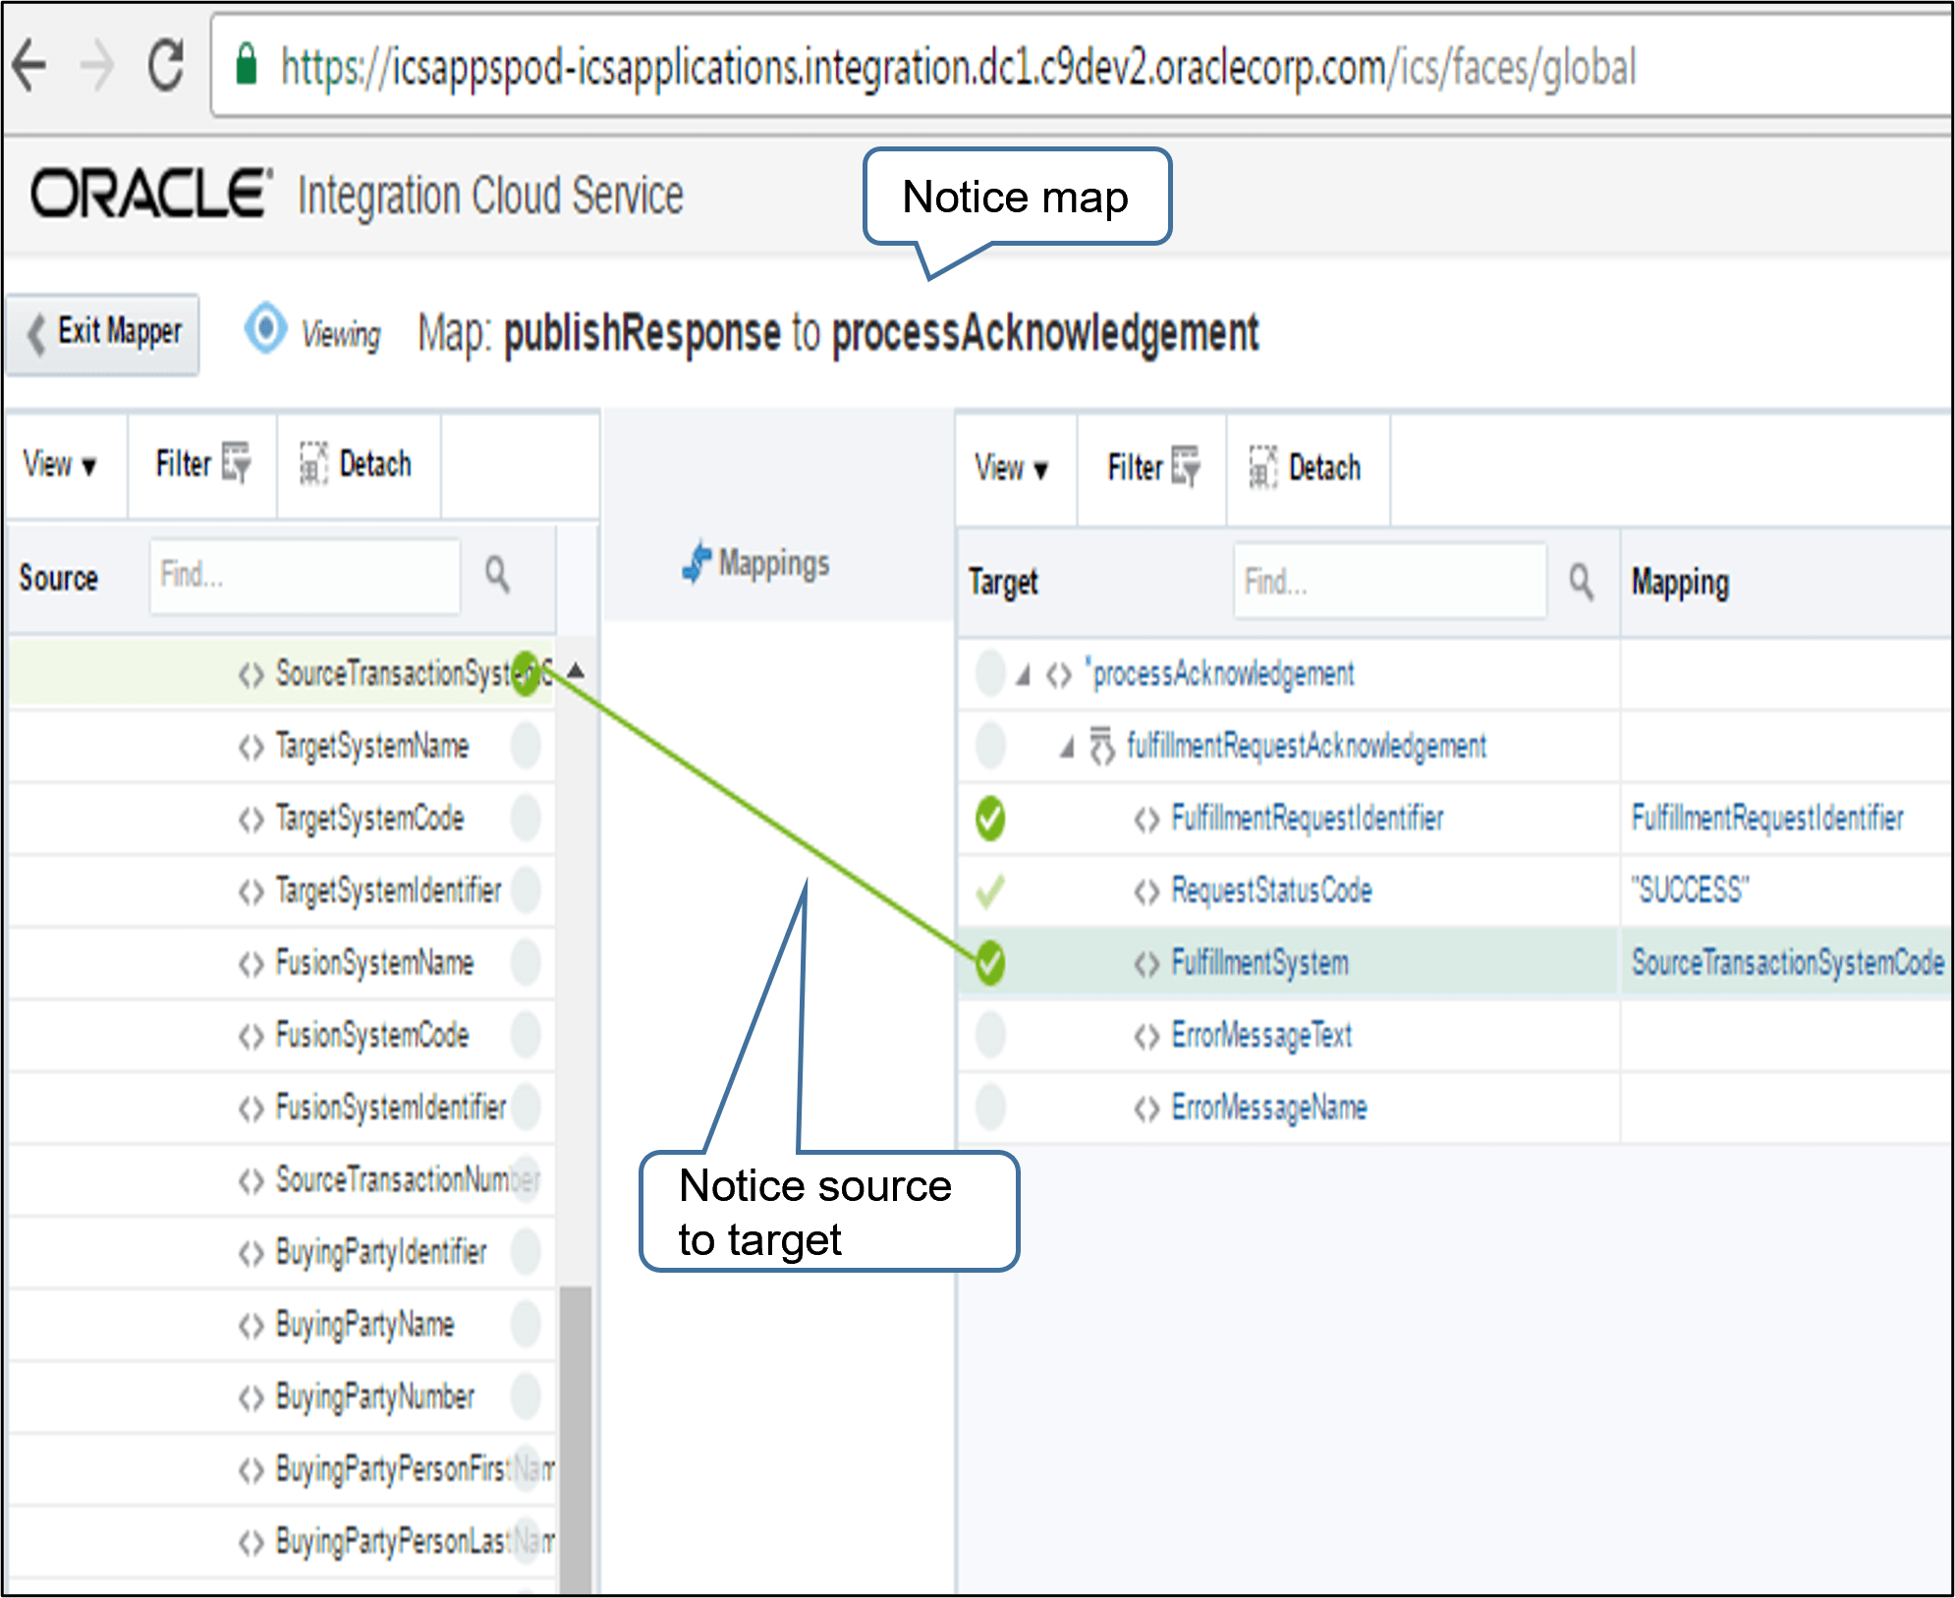Click the browser back arrow
Viewport: 1955px width, 1598px height.
[x=29, y=66]
